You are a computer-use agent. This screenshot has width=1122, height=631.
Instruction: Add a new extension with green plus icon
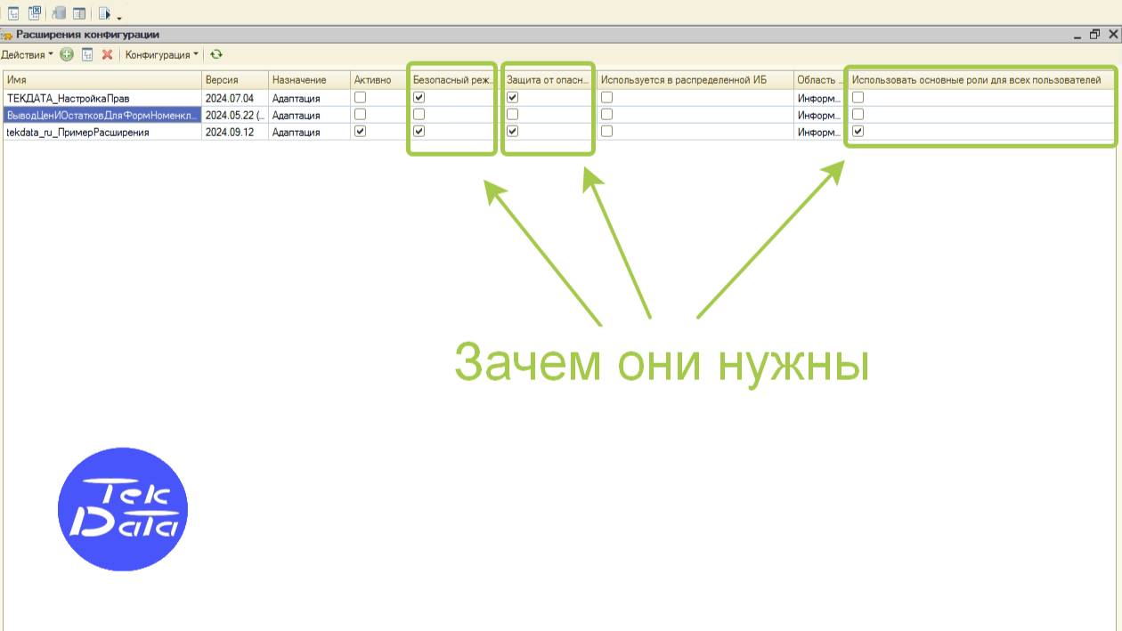click(x=67, y=54)
